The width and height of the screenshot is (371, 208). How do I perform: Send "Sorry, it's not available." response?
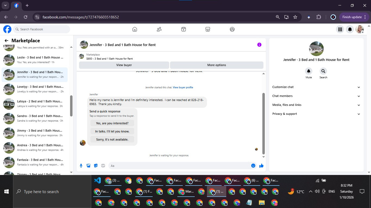pyautogui.click(x=112, y=139)
